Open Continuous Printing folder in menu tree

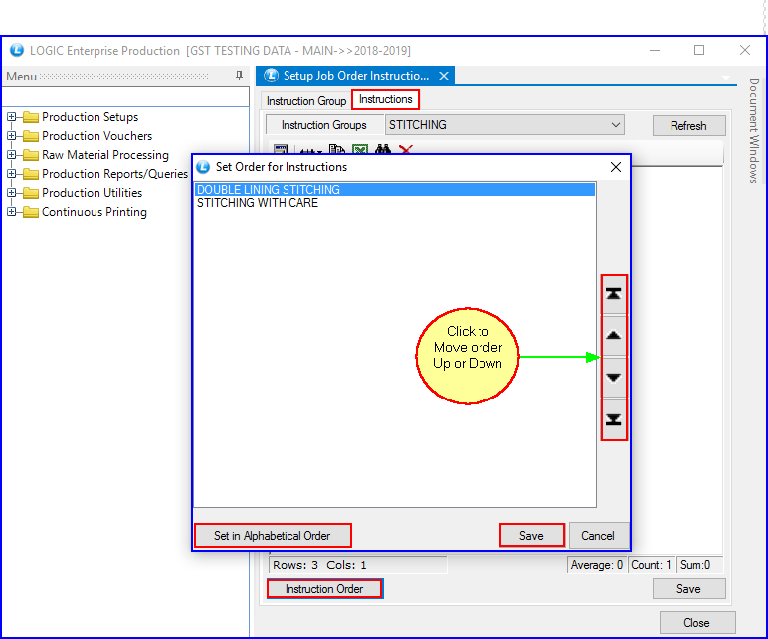tap(94, 212)
